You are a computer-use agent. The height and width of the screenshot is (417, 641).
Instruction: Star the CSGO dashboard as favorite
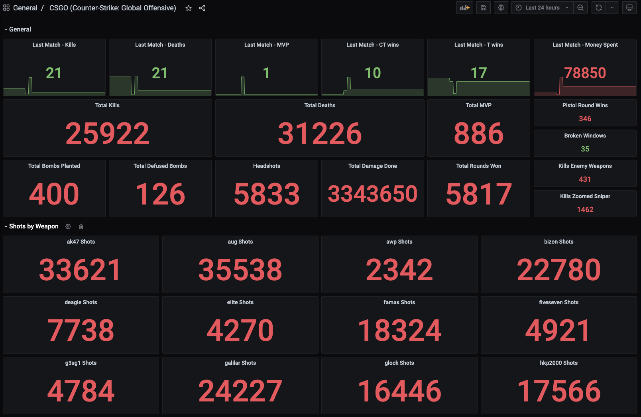(189, 8)
